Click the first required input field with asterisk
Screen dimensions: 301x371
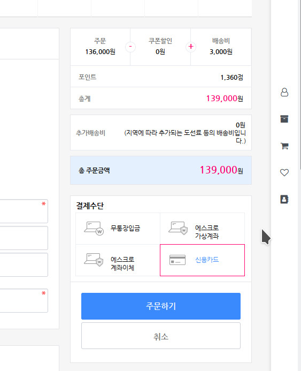(x=24, y=211)
